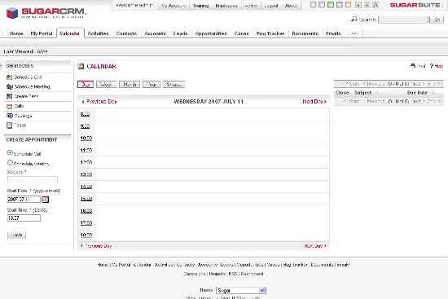Set the largest font size icon
The height and width of the screenshot is (299, 448).
[x=376, y=5]
